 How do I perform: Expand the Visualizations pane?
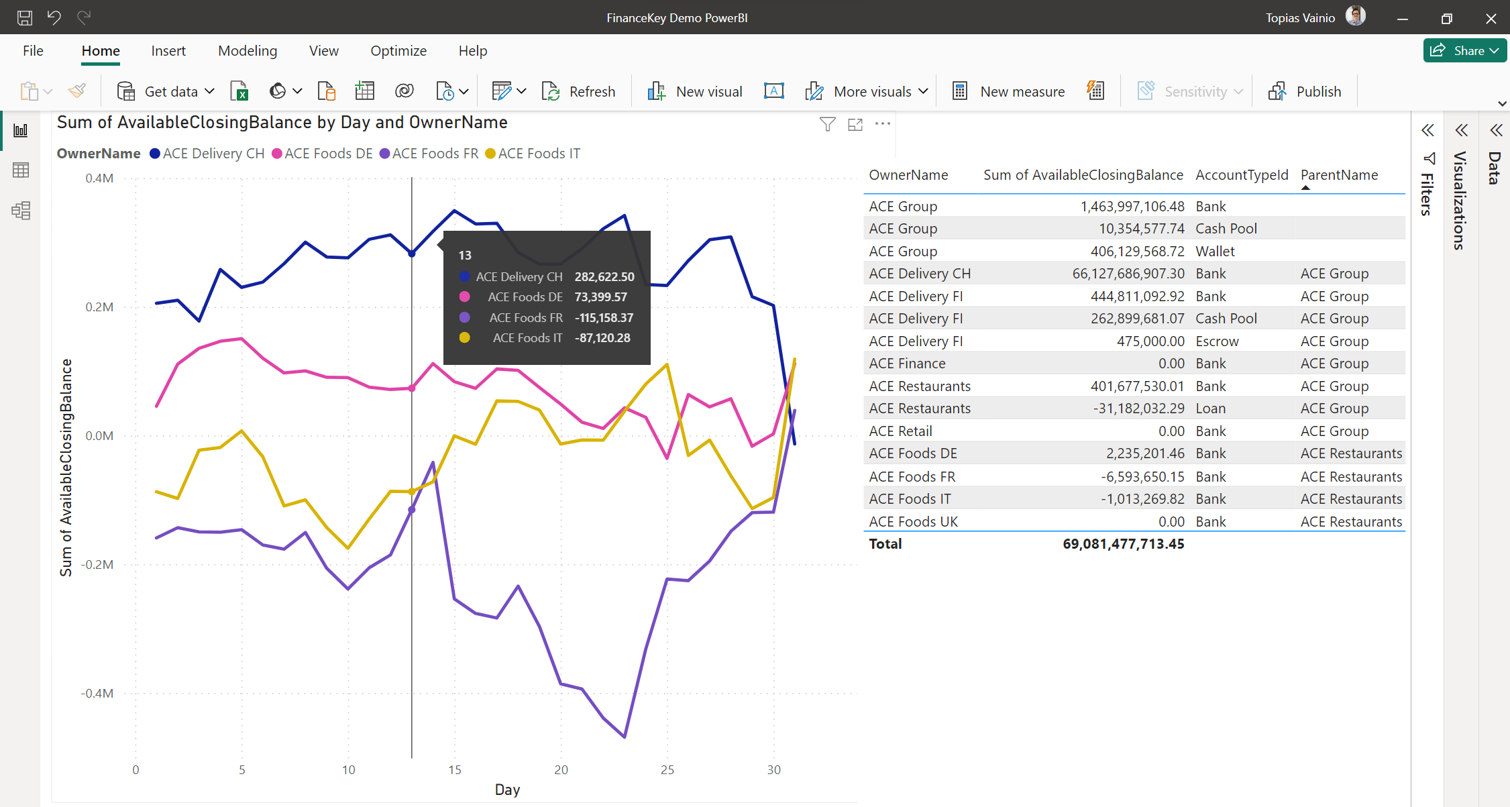coord(1461,130)
